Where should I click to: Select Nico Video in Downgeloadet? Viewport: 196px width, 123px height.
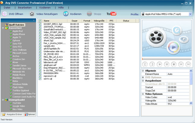point(17,109)
